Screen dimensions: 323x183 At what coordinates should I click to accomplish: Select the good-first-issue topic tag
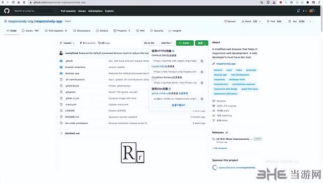249,89
